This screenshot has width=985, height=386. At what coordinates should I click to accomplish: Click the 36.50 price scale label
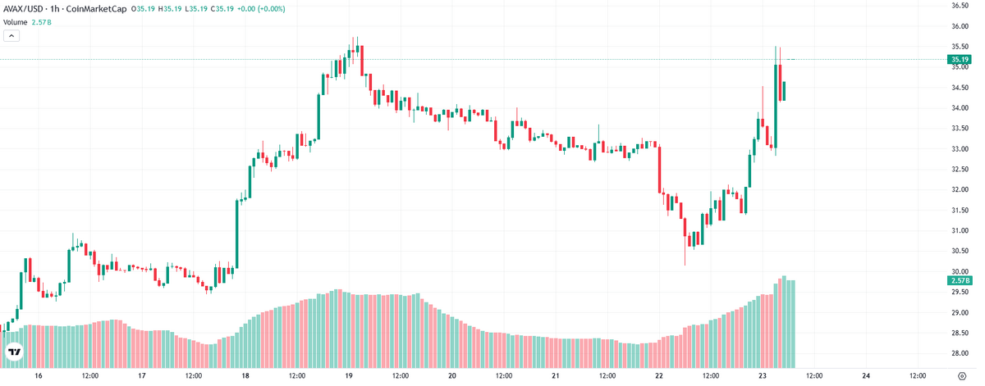(961, 6)
